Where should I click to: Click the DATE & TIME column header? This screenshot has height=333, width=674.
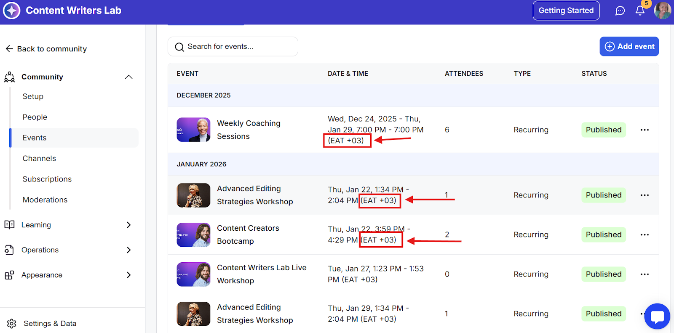(x=348, y=74)
